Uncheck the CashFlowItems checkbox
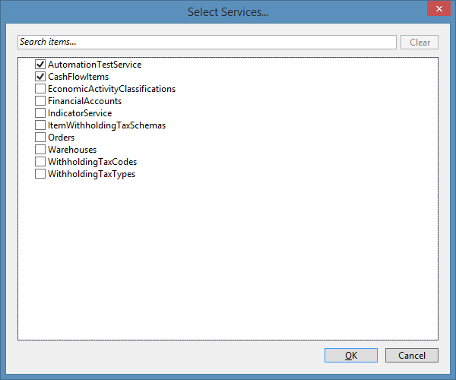The height and width of the screenshot is (380, 456). [x=40, y=76]
